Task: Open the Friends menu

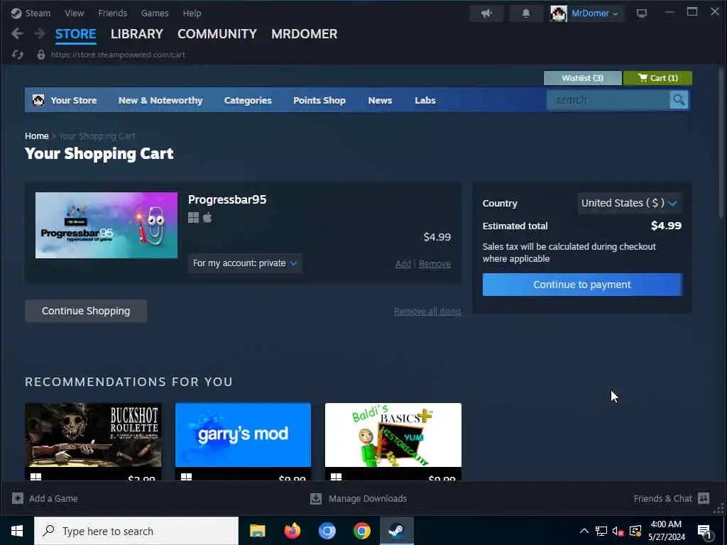Action: click(x=113, y=13)
